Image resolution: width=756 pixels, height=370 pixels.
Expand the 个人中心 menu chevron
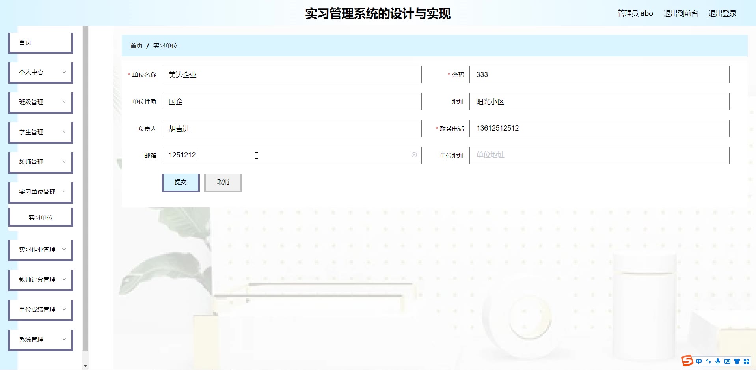coord(64,72)
